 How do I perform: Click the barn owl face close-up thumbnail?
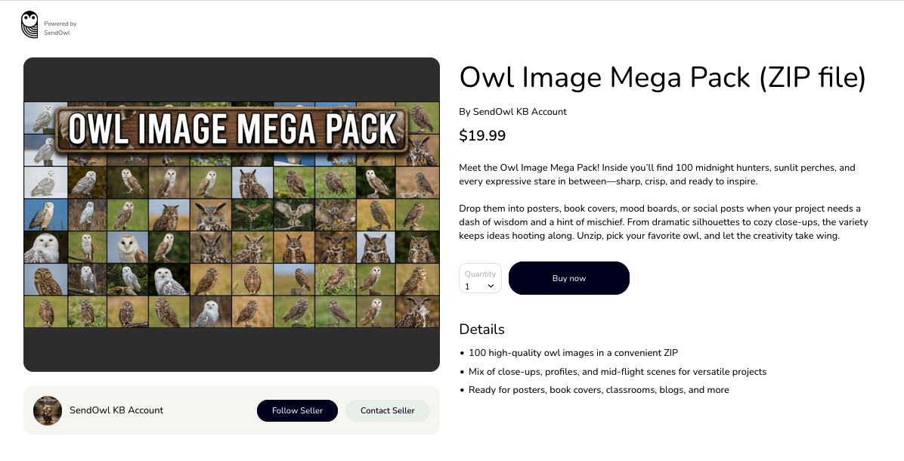(x=128, y=247)
